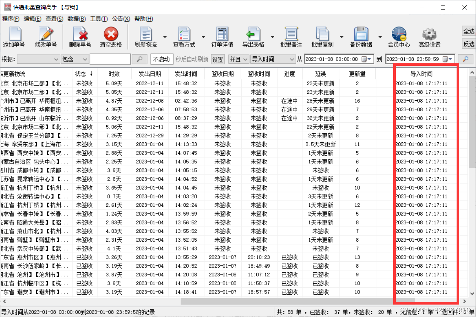Open 查看方式 toolbar icon
Viewport: 476px width, 317px height.
185,38
